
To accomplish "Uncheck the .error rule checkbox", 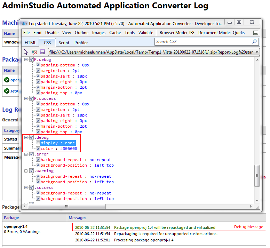I will click(32, 154).
